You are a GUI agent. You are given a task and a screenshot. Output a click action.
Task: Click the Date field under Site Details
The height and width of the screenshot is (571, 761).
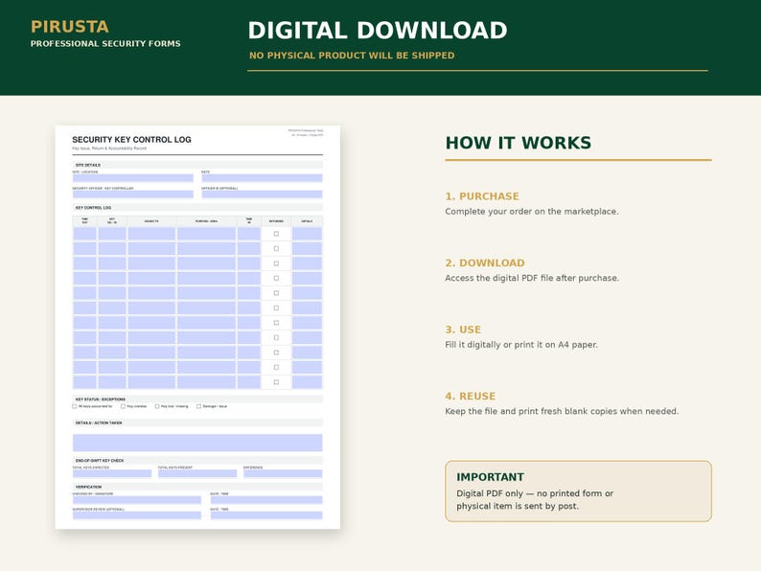point(262,178)
